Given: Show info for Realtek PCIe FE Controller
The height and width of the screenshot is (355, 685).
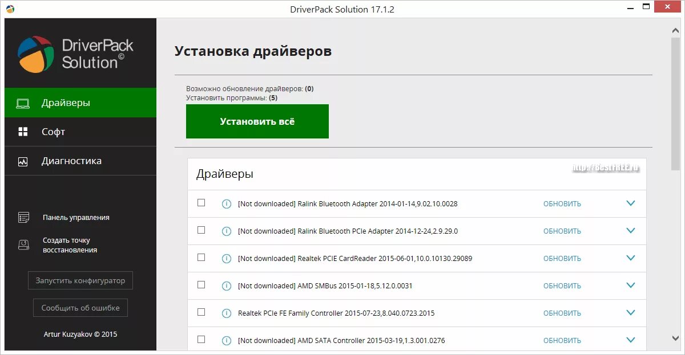Looking at the screenshot, I should pos(226,313).
